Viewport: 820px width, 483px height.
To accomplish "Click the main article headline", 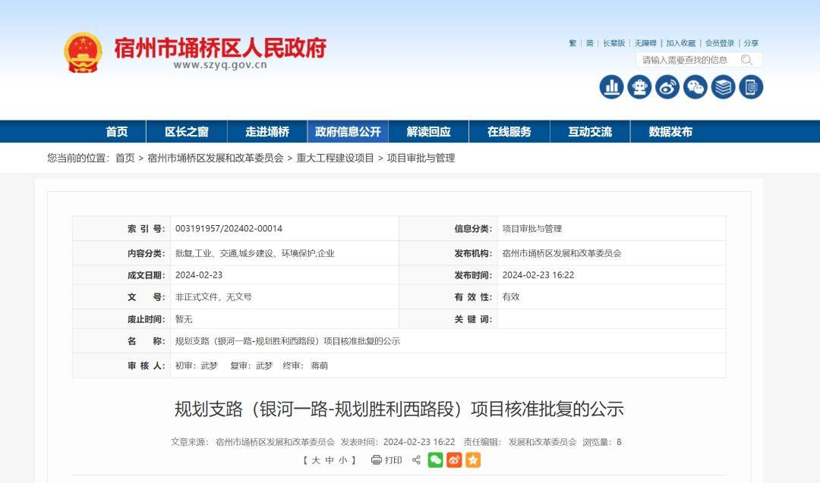I will [399, 409].
